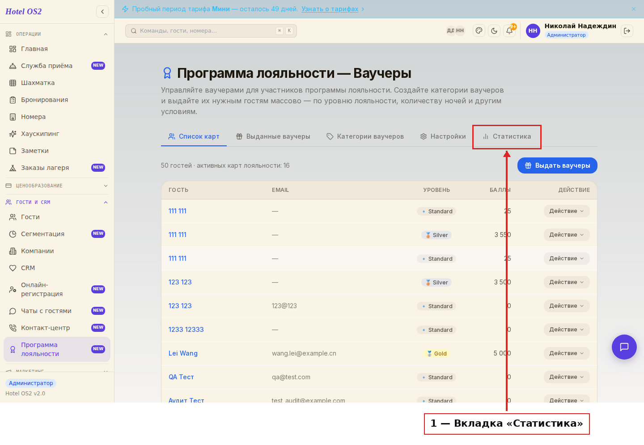Open guest QA Тест link
Image resolution: width=644 pixels, height=445 pixels.
pos(181,377)
